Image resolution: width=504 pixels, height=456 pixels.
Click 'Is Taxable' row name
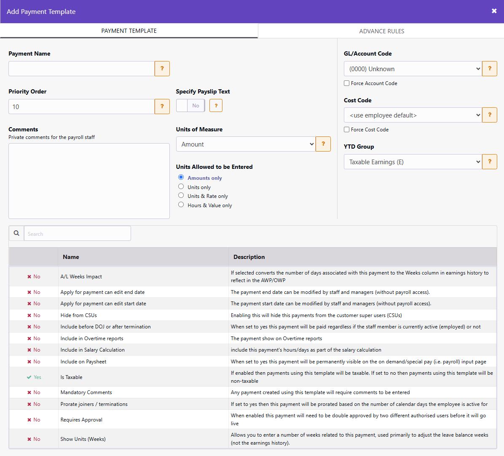pos(71,377)
